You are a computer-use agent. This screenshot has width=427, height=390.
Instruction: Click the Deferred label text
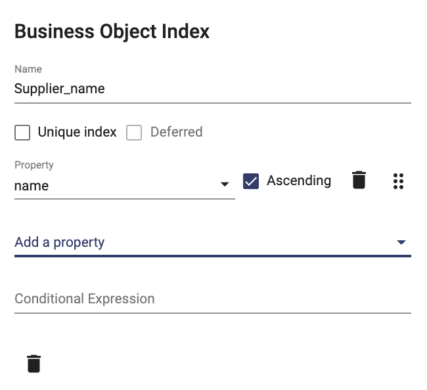(177, 132)
